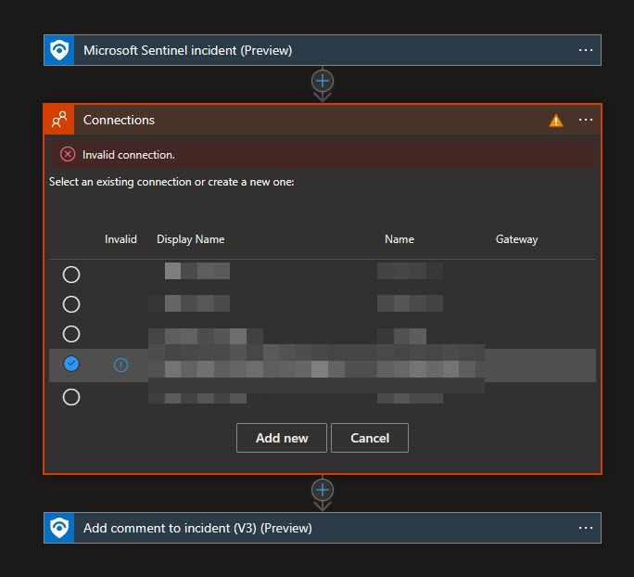Select the first connection radio button
This screenshot has height=577, width=634.
(x=71, y=275)
